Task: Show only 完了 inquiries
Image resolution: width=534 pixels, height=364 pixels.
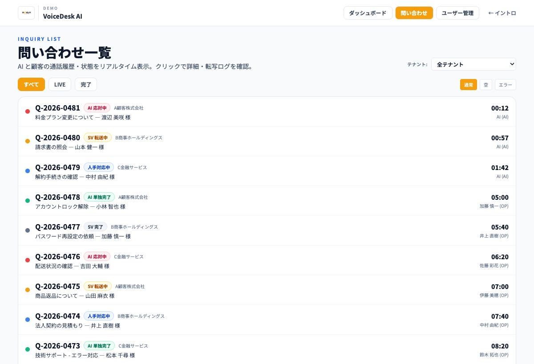Action: [x=86, y=84]
